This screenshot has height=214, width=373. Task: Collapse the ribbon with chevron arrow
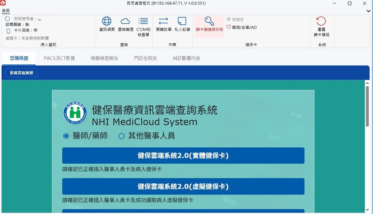368,11
